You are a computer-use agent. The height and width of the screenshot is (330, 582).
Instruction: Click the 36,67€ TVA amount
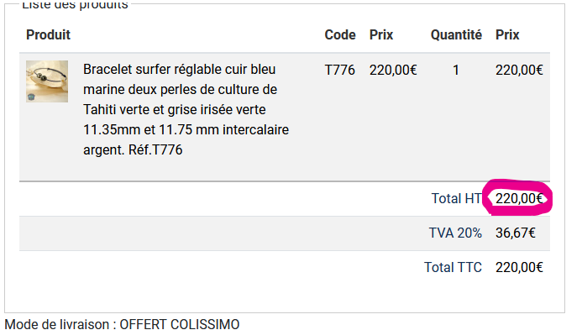516,233
